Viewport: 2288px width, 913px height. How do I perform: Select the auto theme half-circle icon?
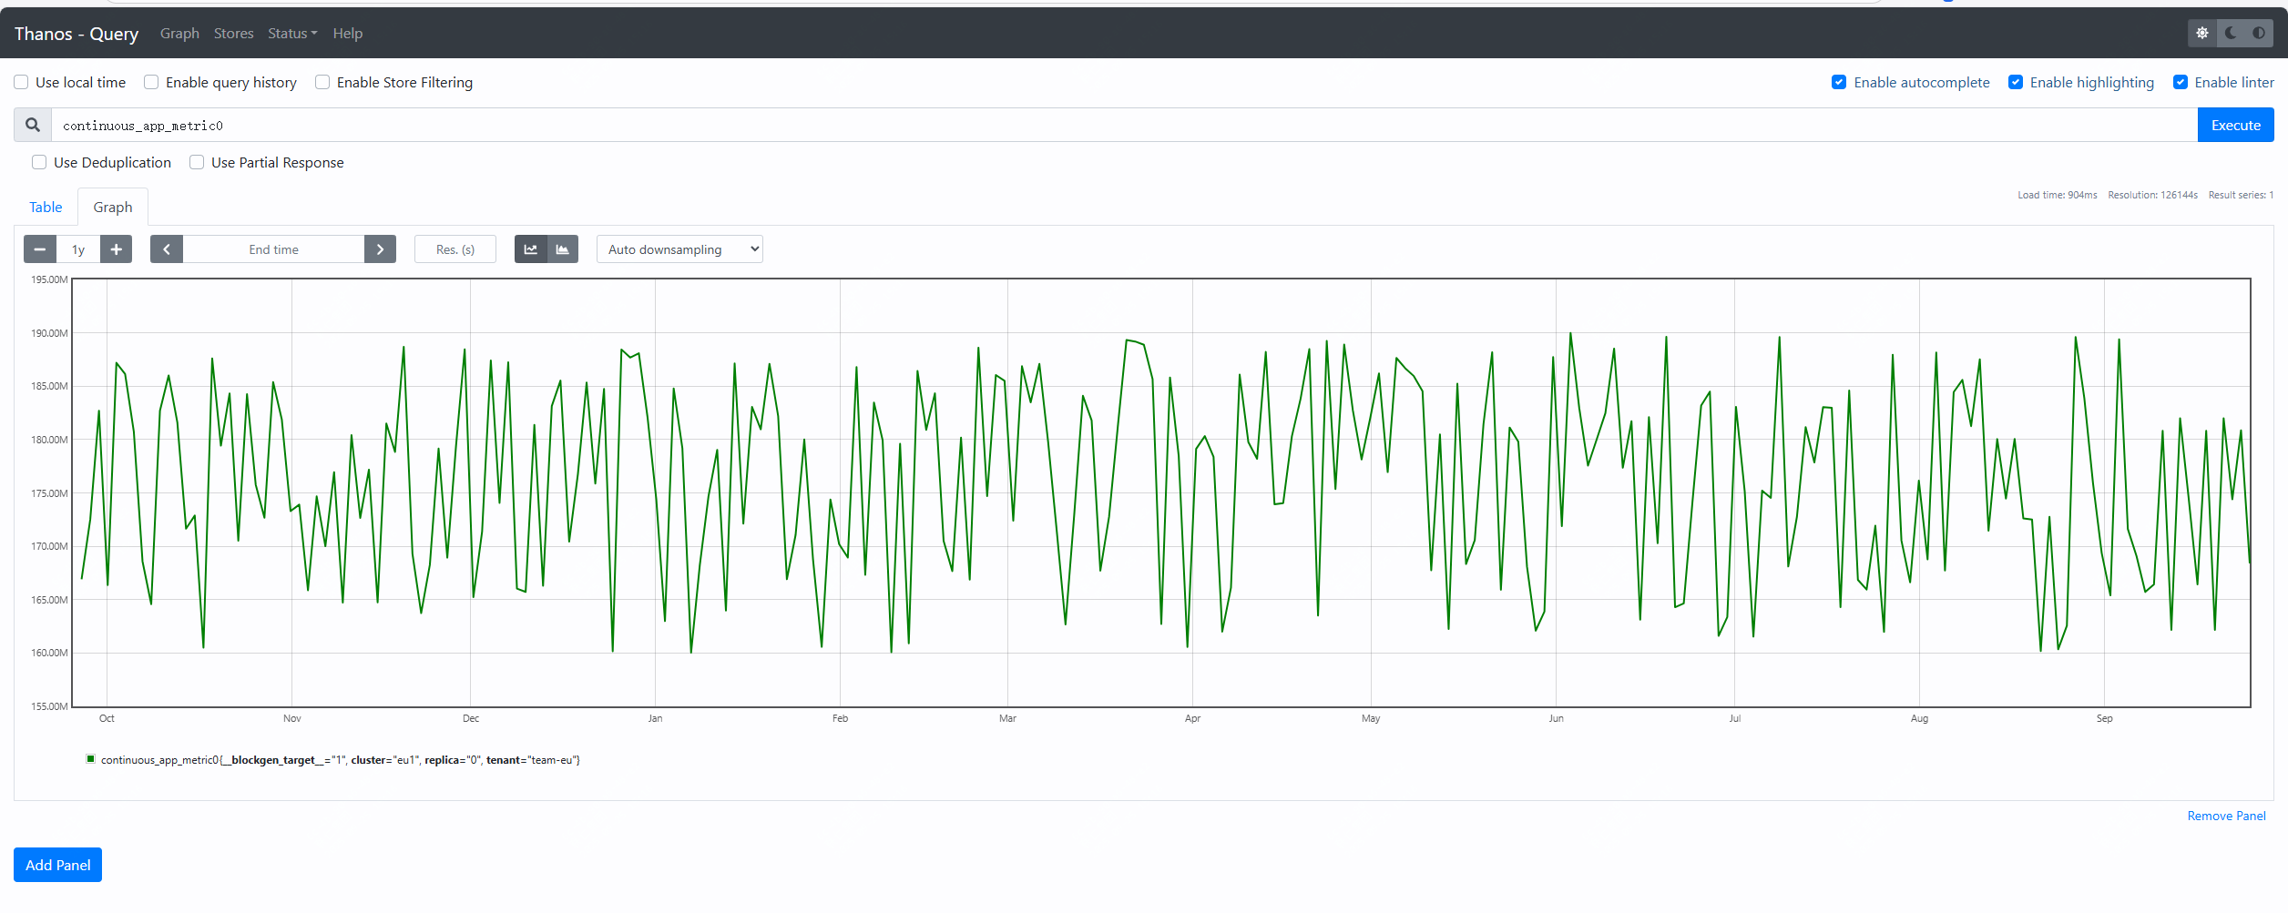point(2259,33)
